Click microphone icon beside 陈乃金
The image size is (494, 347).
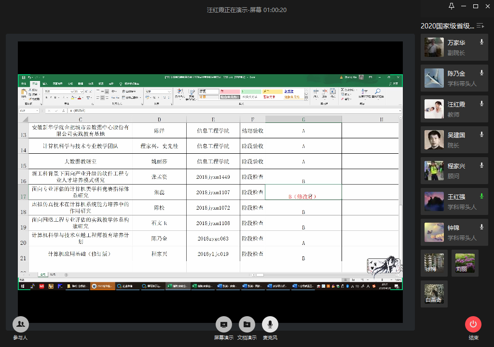481,73
